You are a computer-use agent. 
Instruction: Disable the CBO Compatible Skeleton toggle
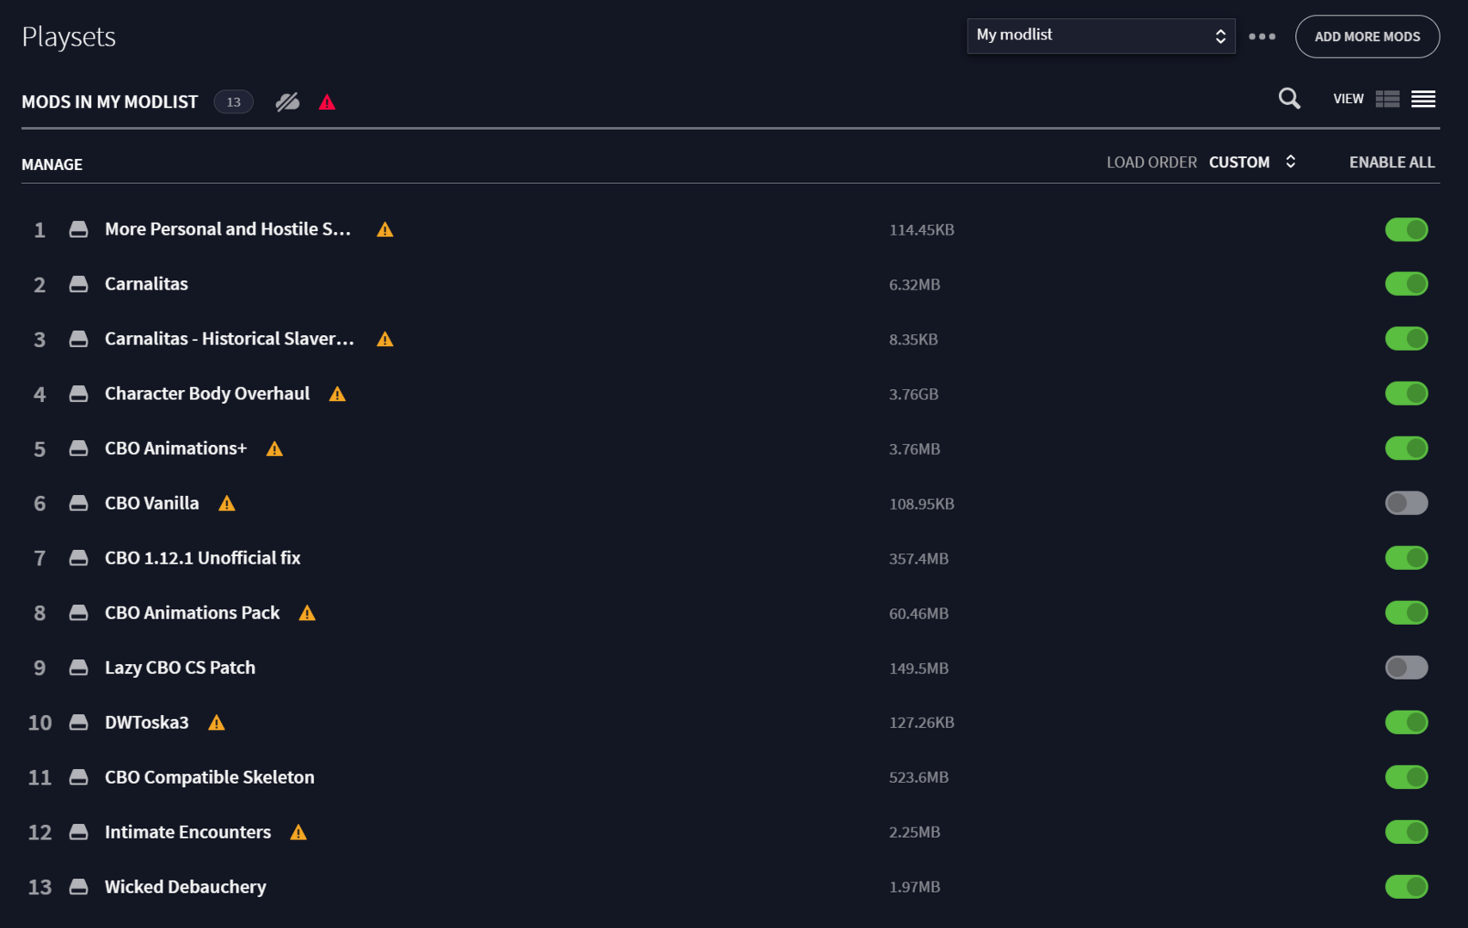point(1406,777)
